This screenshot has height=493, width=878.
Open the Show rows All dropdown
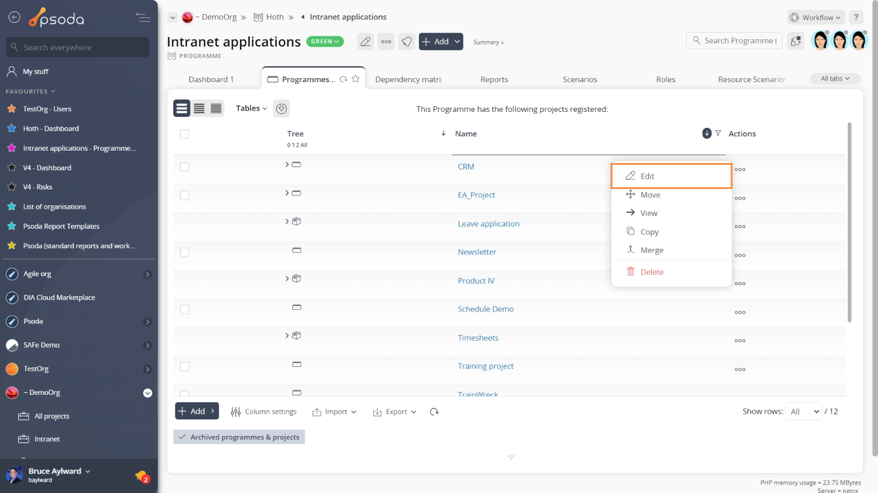(804, 411)
